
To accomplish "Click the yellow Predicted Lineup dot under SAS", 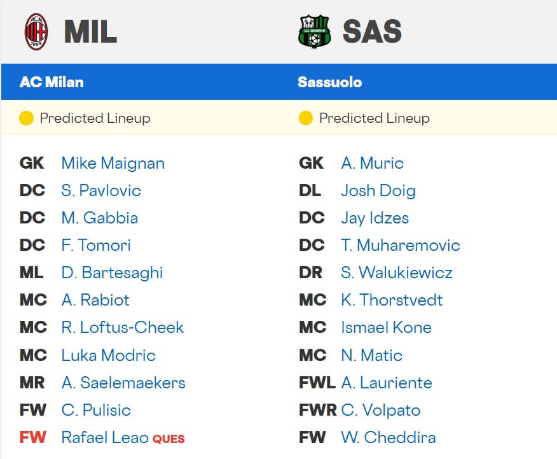I will tap(306, 118).
